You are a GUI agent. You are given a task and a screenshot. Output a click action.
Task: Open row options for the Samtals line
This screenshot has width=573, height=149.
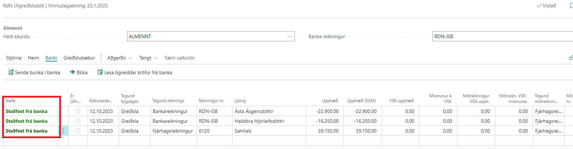(63, 131)
